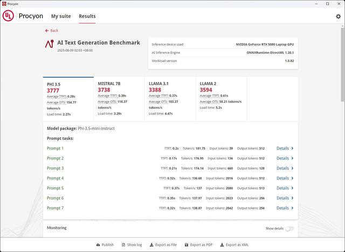Click the Average OTS label under LLAMA 2

[x=209, y=102]
